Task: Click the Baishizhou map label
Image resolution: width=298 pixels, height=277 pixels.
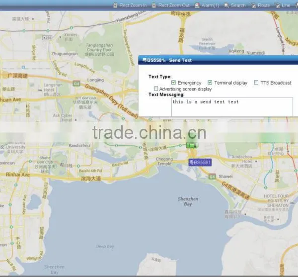Action: point(79,146)
